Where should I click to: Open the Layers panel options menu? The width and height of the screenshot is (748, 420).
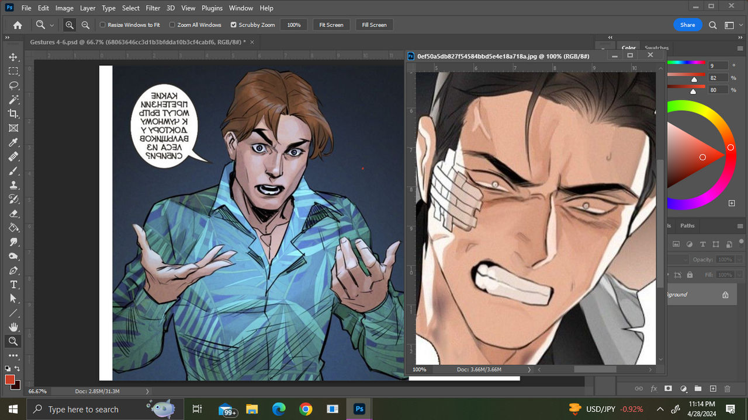tap(742, 226)
